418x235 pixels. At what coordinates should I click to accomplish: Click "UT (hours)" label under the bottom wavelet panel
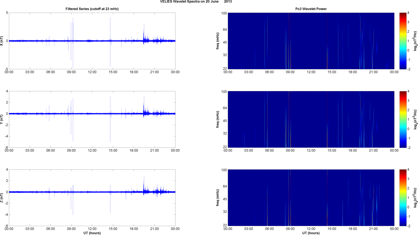[311, 233]
